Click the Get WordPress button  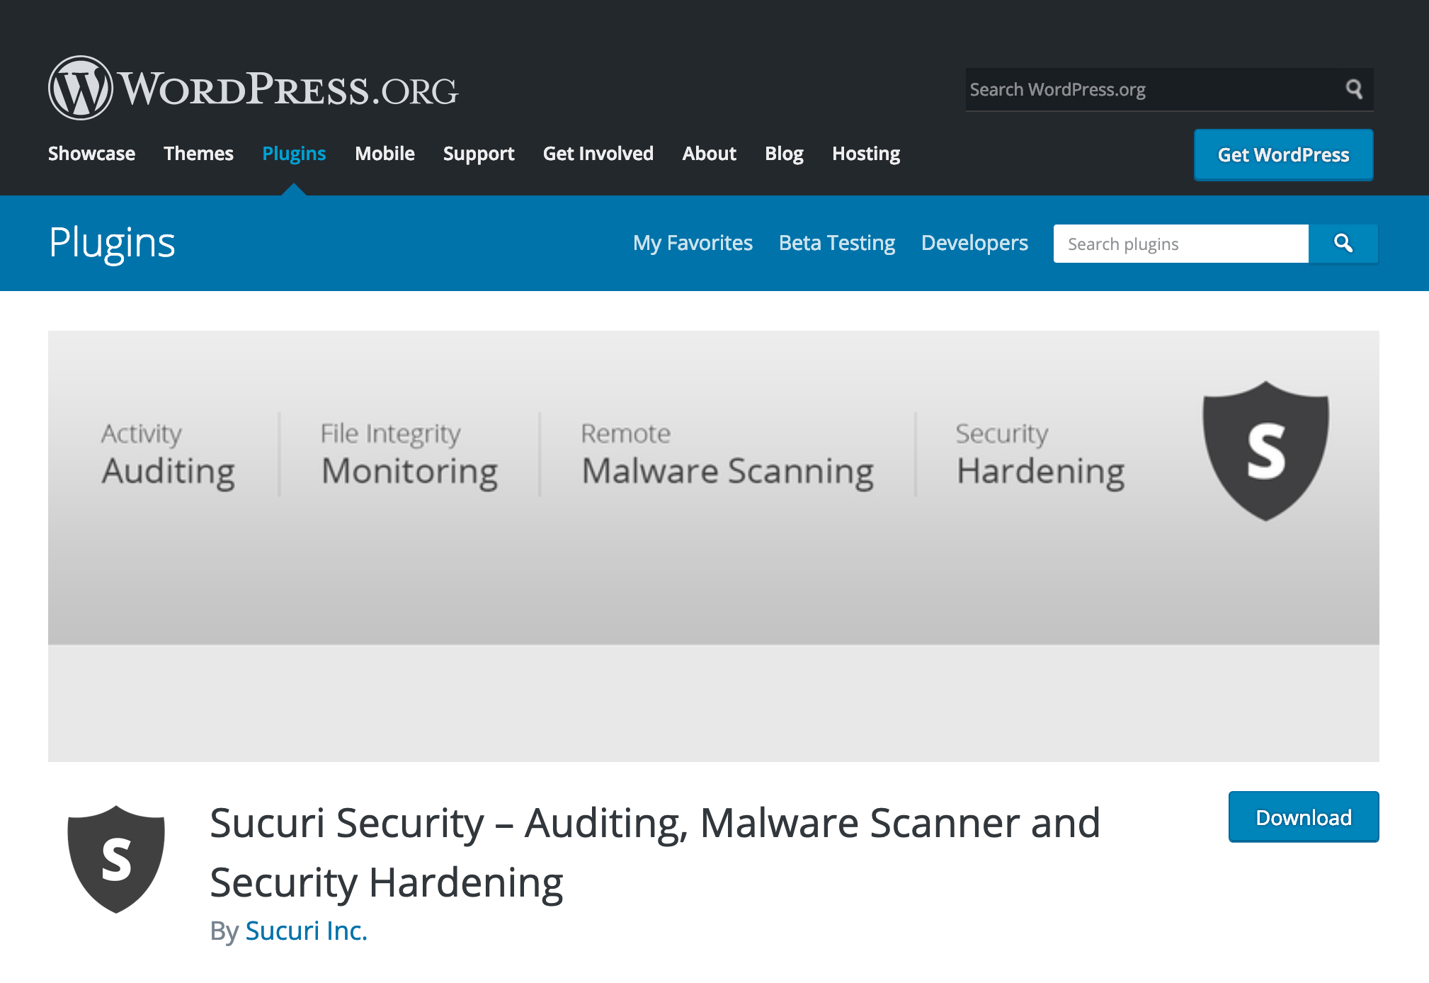[x=1284, y=153]
